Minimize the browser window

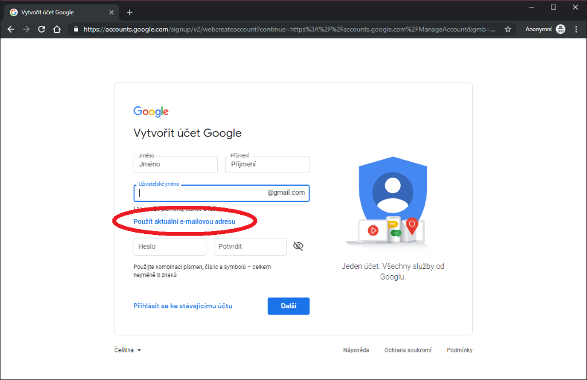tap(531, 7)
